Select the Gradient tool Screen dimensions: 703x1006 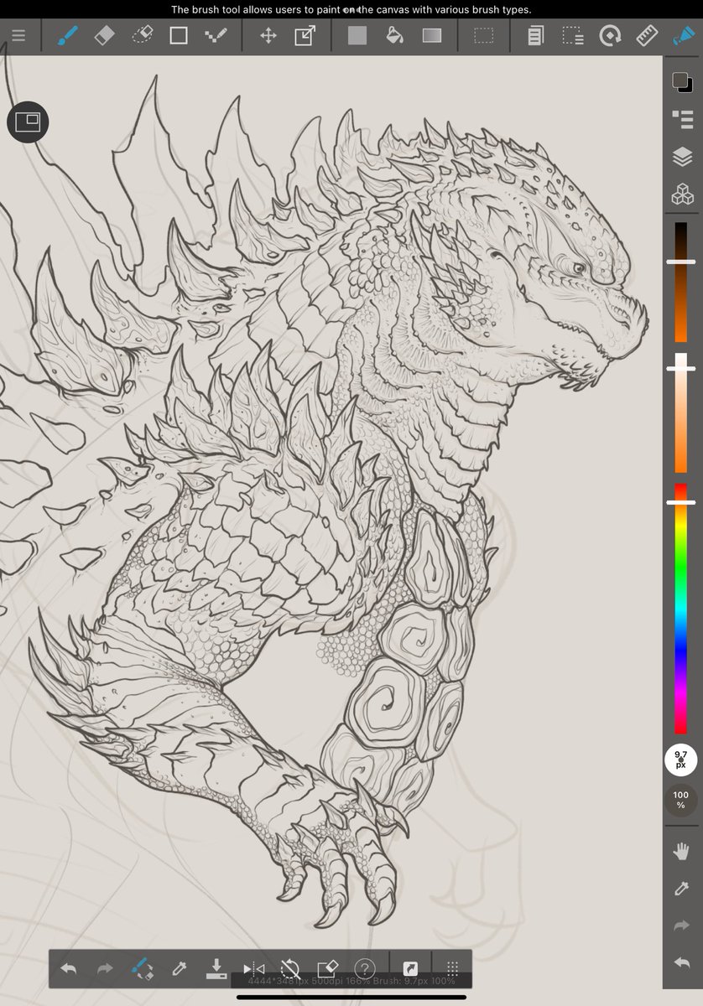coord(431,36)
